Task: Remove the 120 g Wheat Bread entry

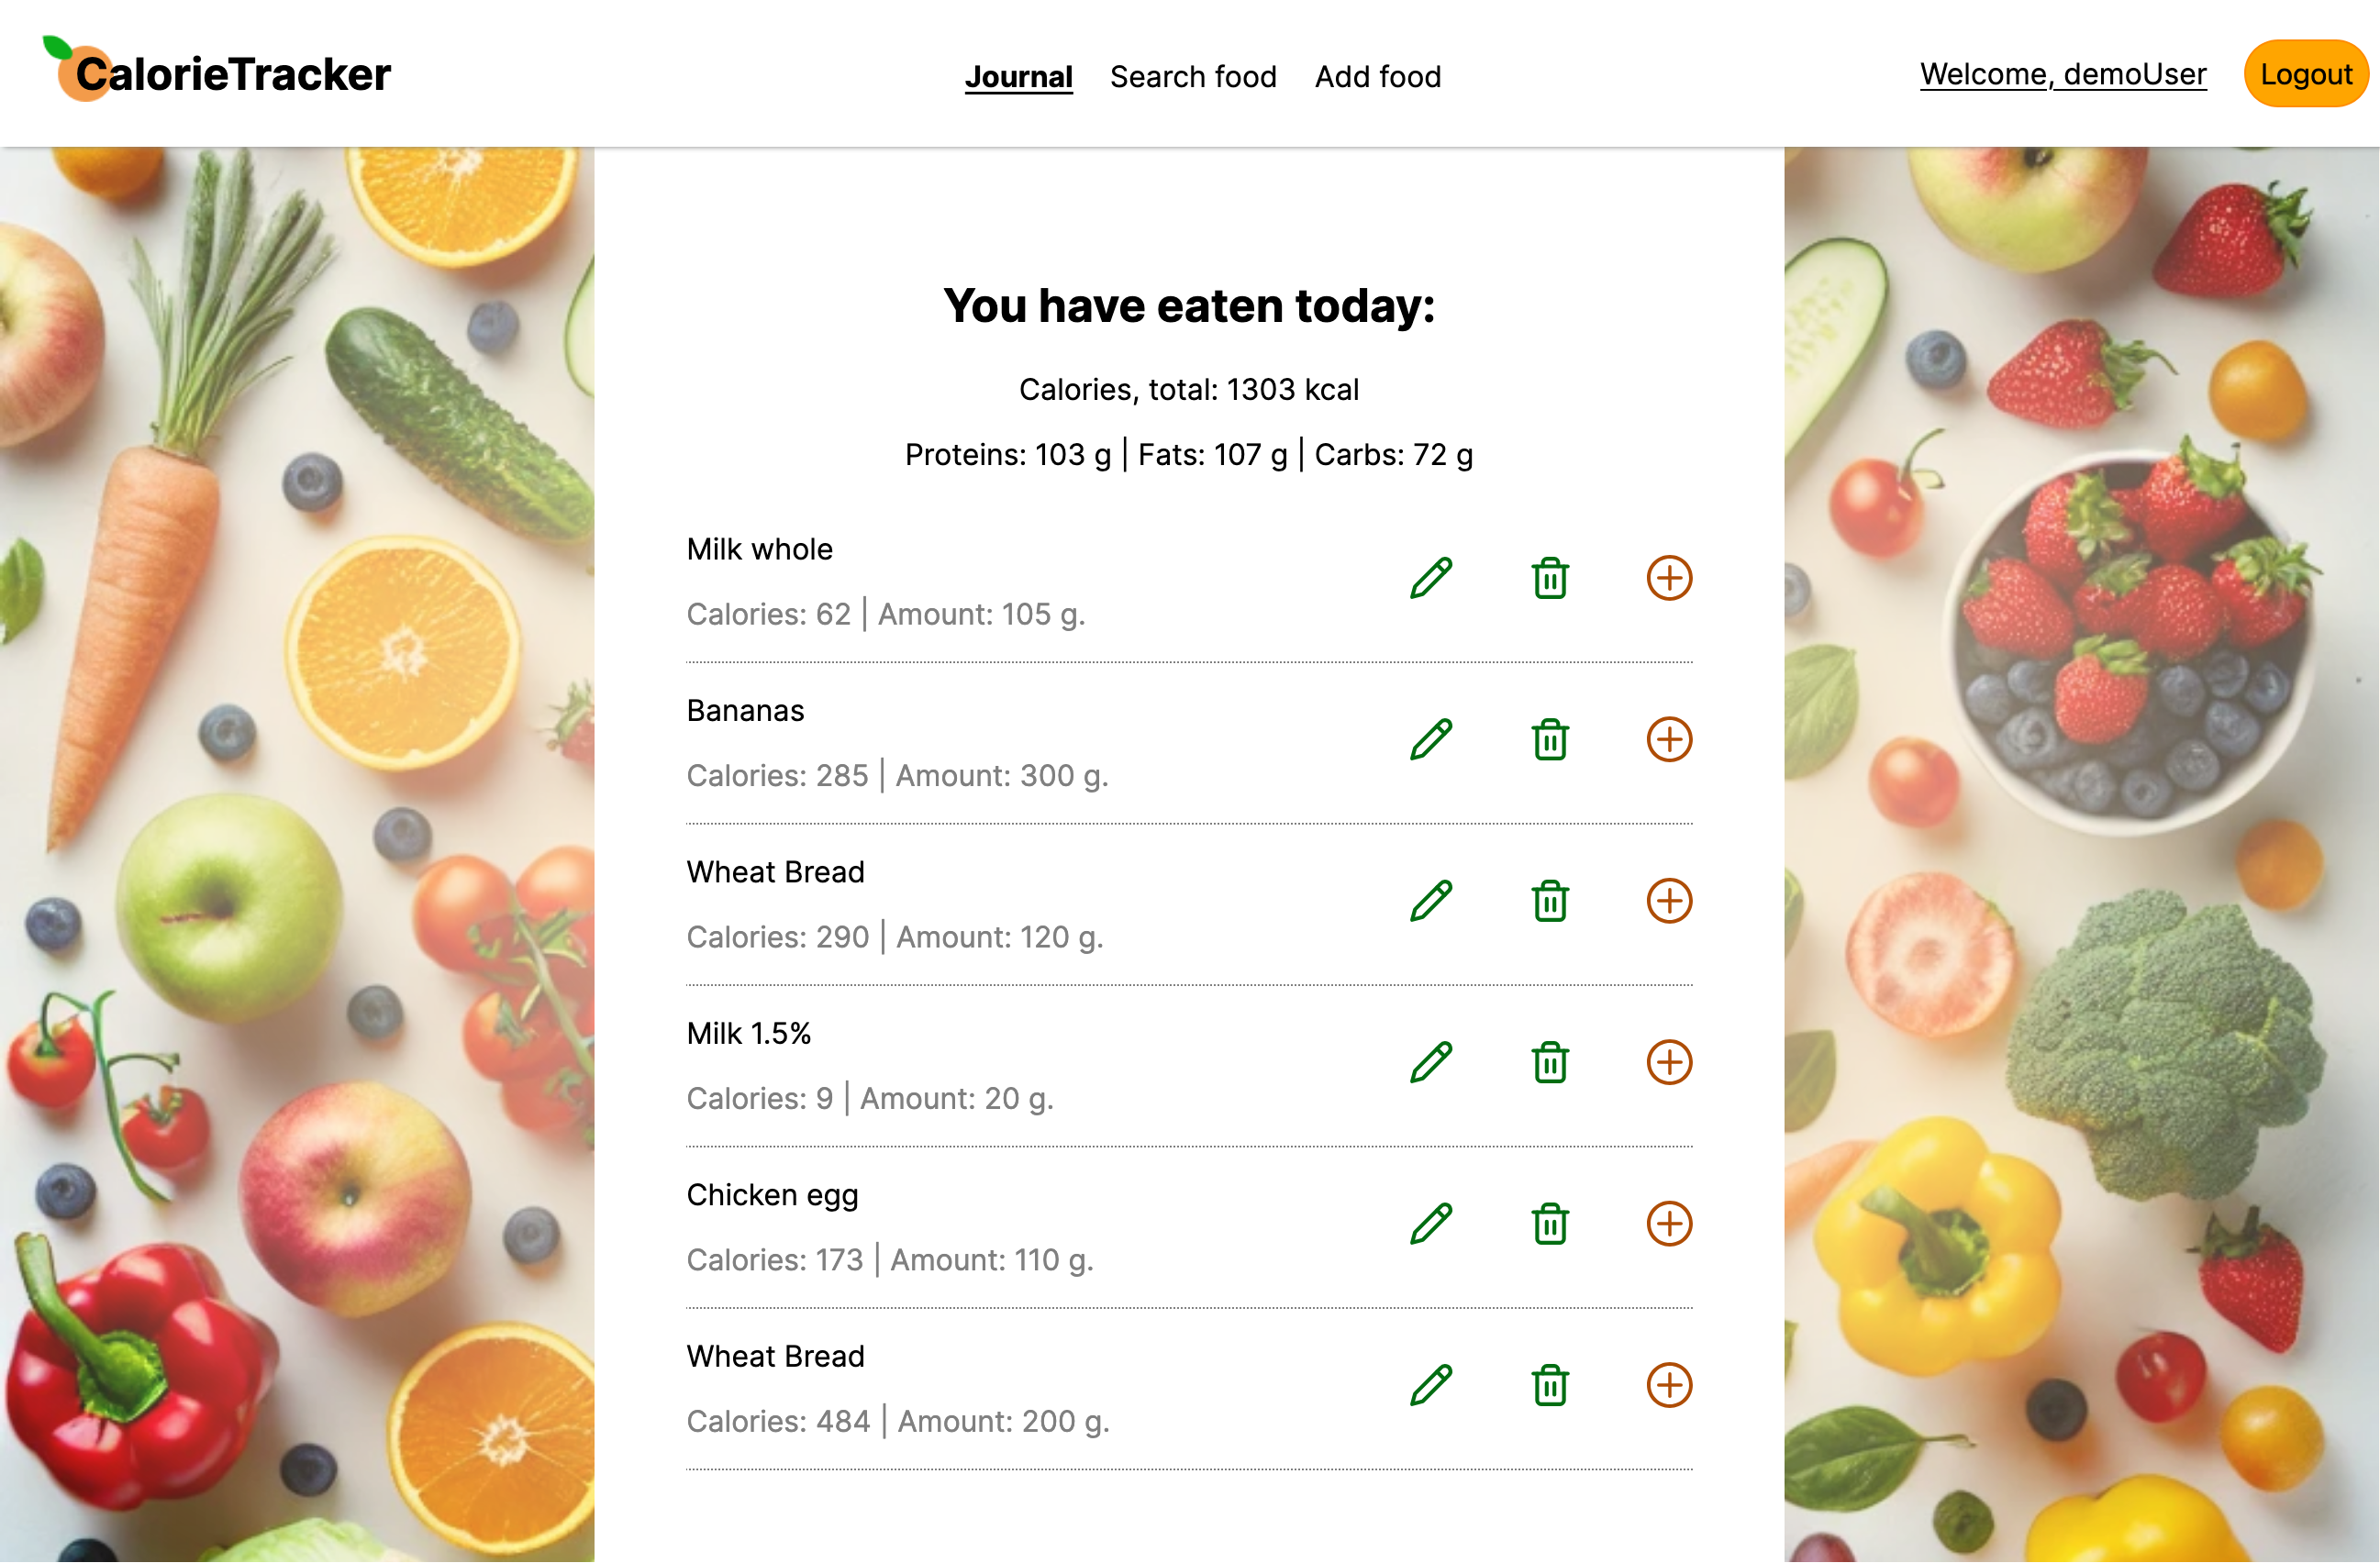Action: (x=1550, y=901)
